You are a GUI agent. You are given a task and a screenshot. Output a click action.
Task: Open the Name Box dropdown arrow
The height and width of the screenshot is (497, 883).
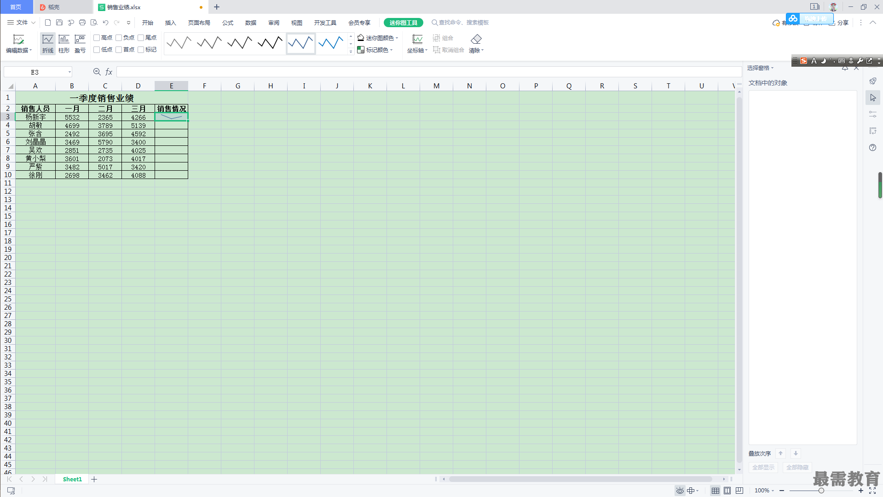69,72
